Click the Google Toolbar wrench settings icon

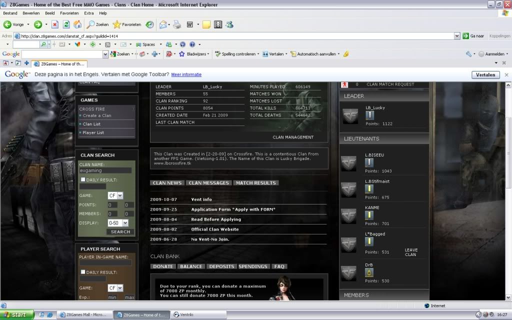pyautogui.click(x=468, y=54)
